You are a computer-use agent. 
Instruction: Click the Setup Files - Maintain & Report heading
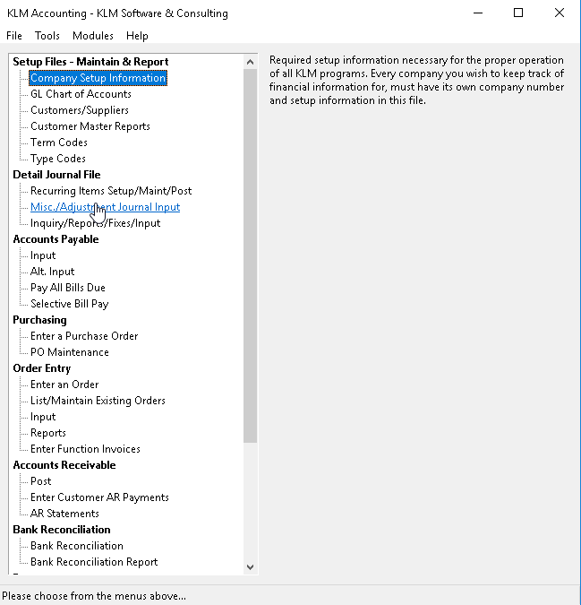[x=90, y=62]
